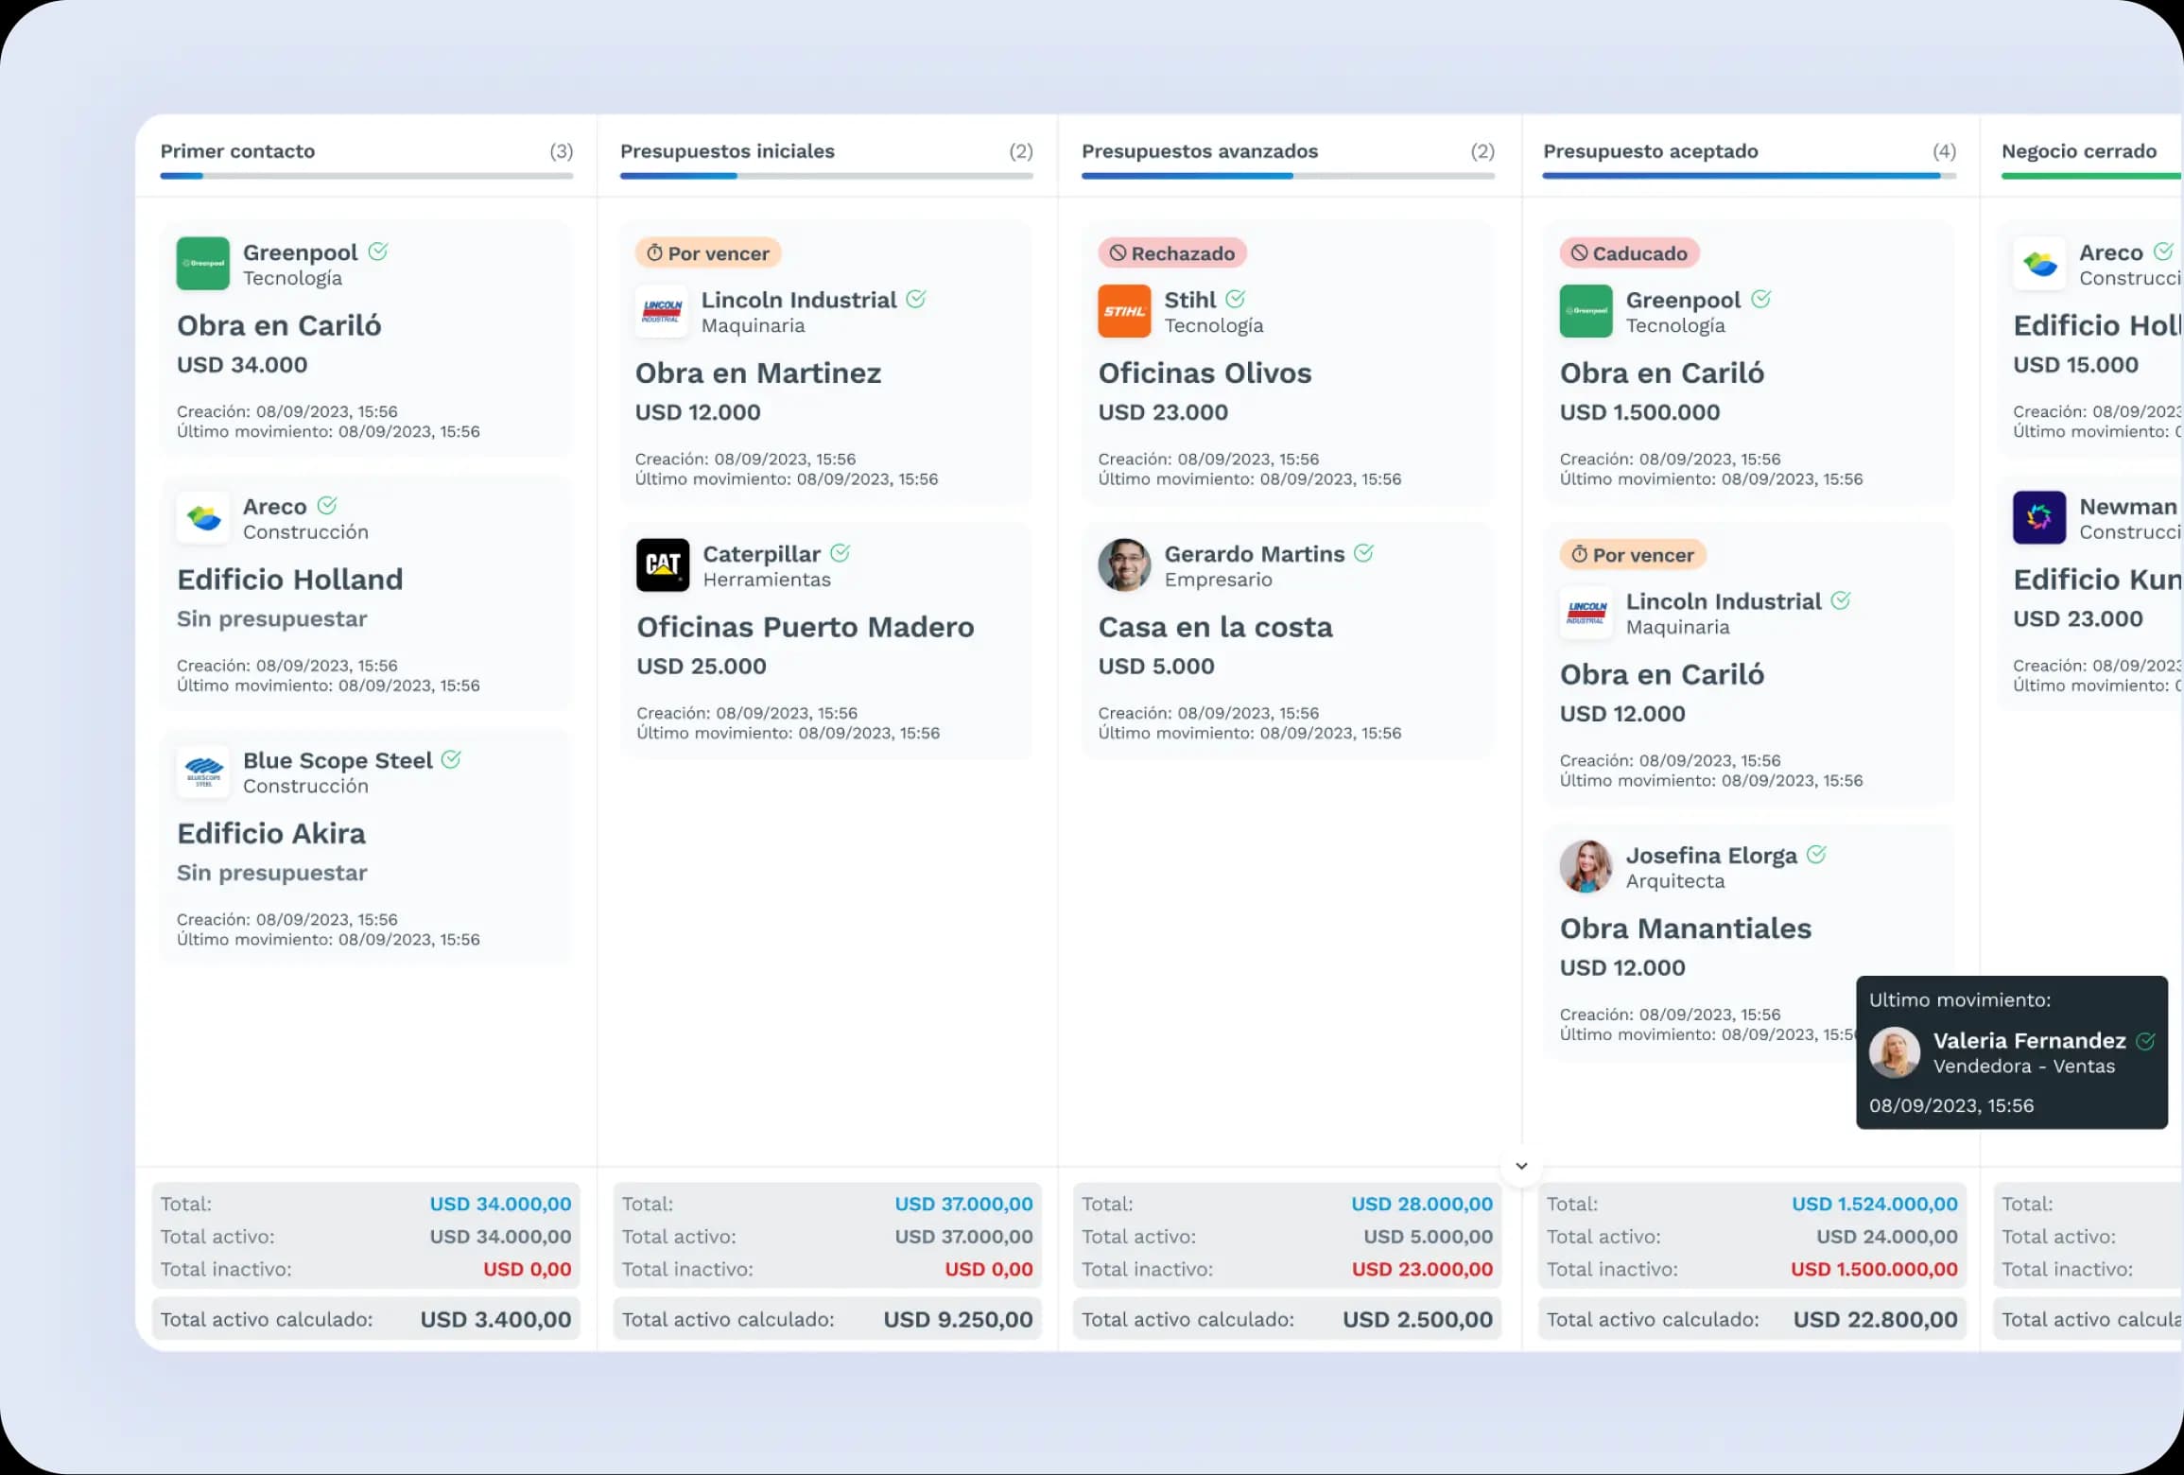Select the Presupuestos iniciales column header

pyautogui.click(x=727, y=151)
